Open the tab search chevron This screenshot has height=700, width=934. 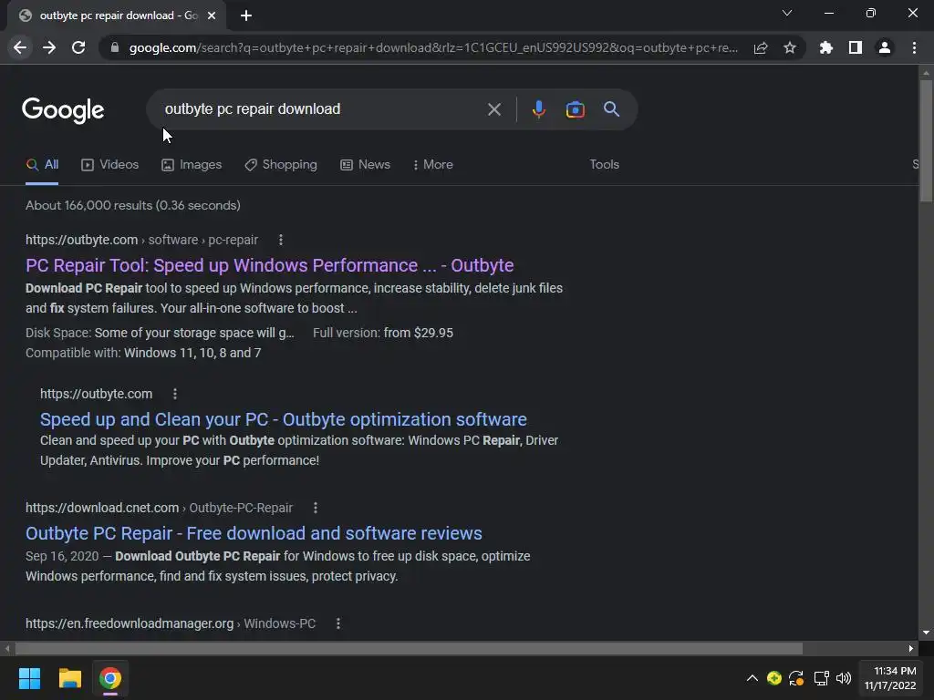point(787,13)
